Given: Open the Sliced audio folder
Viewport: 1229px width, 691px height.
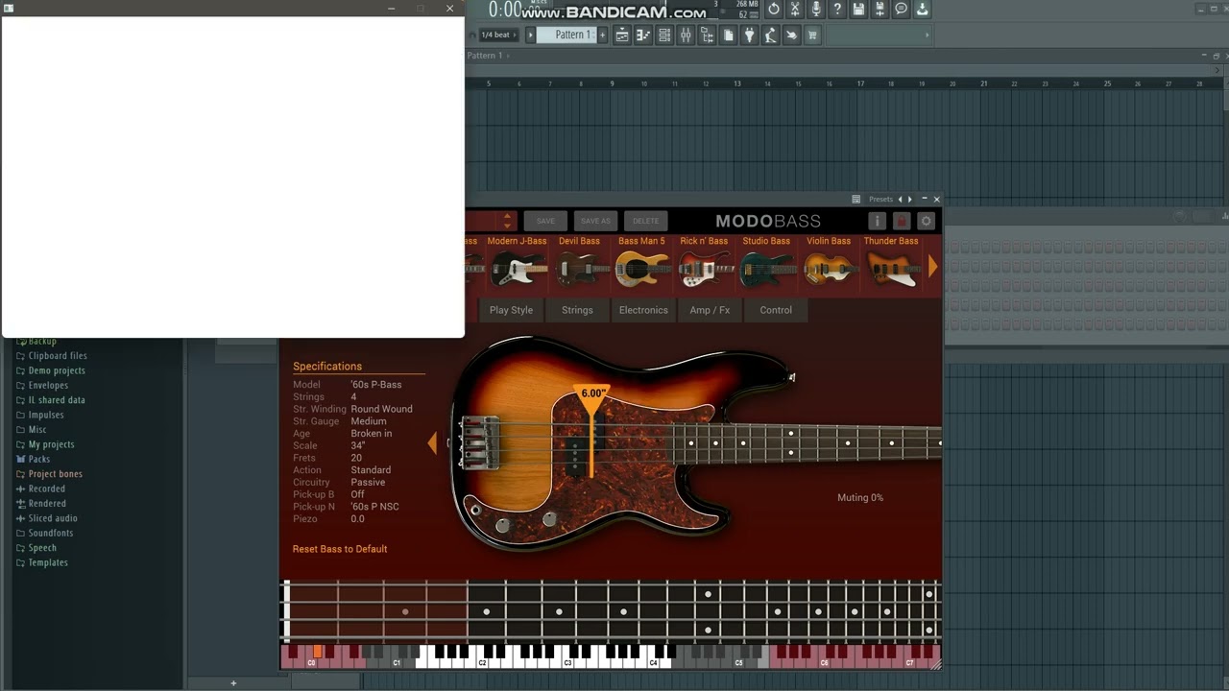Looking at the screenshot, I should (x=53, y=518).
